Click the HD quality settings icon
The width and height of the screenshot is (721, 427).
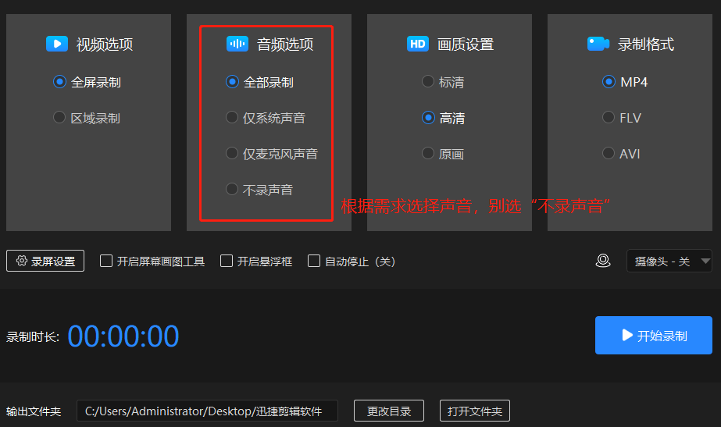[x=417, y=44]
